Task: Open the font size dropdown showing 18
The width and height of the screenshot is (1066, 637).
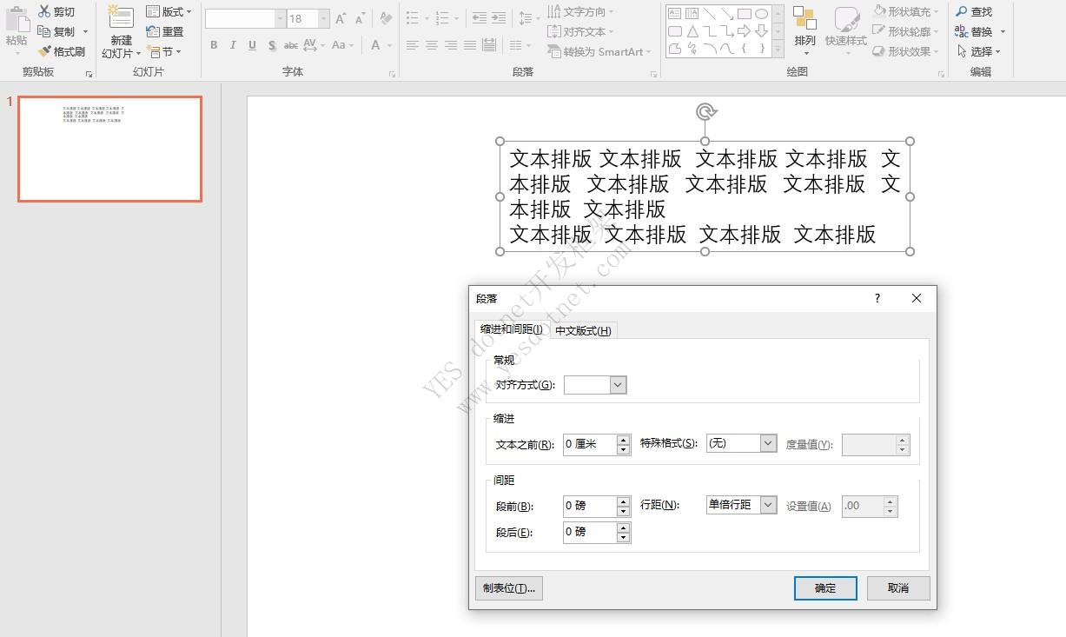Action: [x=324, y=18]
